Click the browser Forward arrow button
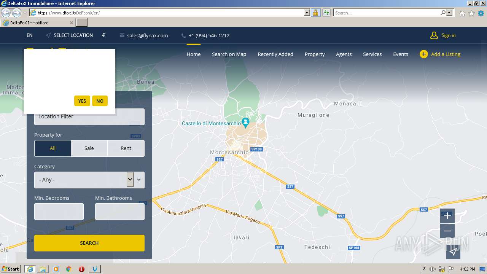Screen dimensions: 487x274 16,13
